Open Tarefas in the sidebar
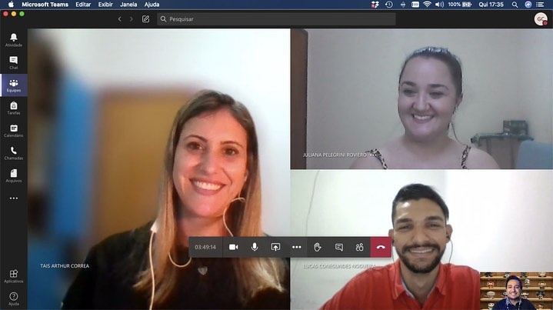The width and height of the screenshot is (553, 310). point(13,108)
